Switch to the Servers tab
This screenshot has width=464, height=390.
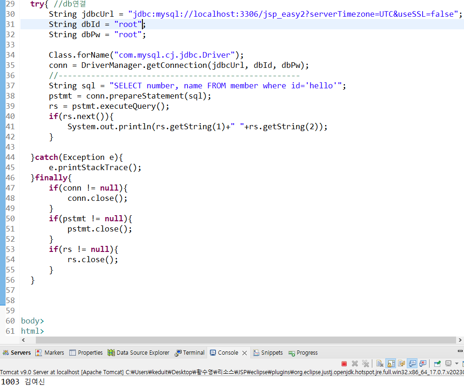[x=17, y=353]
